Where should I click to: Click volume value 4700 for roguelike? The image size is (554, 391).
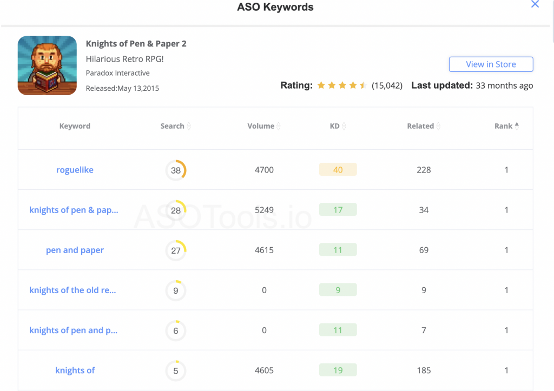(x=264, y=170)
